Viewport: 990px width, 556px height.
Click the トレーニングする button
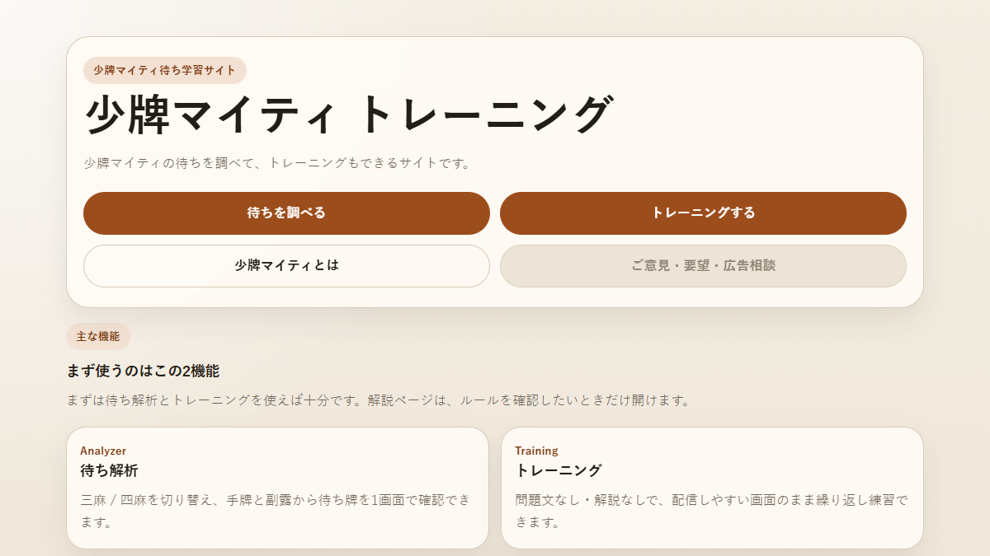coord(703,213)
